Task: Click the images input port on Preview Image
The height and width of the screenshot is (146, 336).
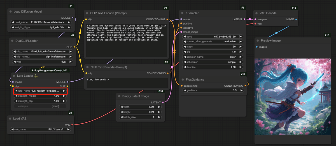Action: click(x=257, y=47)
